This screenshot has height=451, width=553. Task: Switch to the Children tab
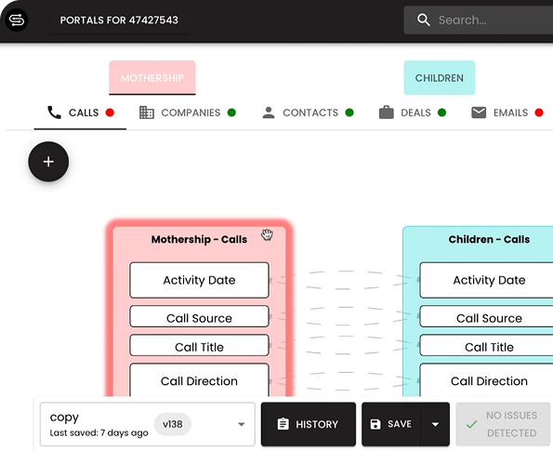[x=439, y=77]
